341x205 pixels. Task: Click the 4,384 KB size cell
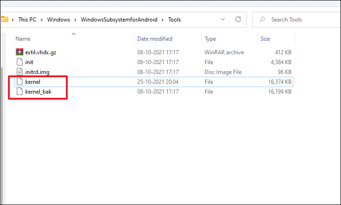point(281,62)
